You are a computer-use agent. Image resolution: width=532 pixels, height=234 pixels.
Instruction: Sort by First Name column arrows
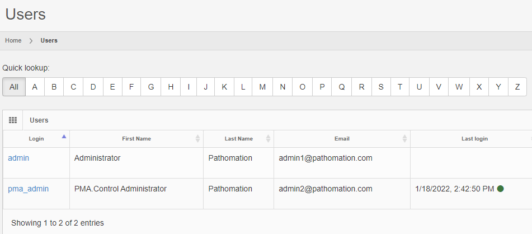click(197, 139)
